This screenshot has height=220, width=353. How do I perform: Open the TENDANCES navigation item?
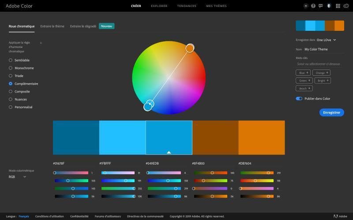tap(187, 6)
